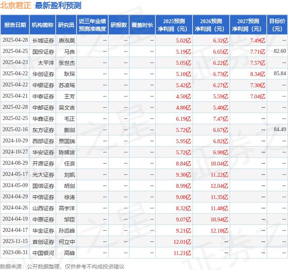Click the 2024-08-29 report date cell
288x270 pixels.
(15, 163)
